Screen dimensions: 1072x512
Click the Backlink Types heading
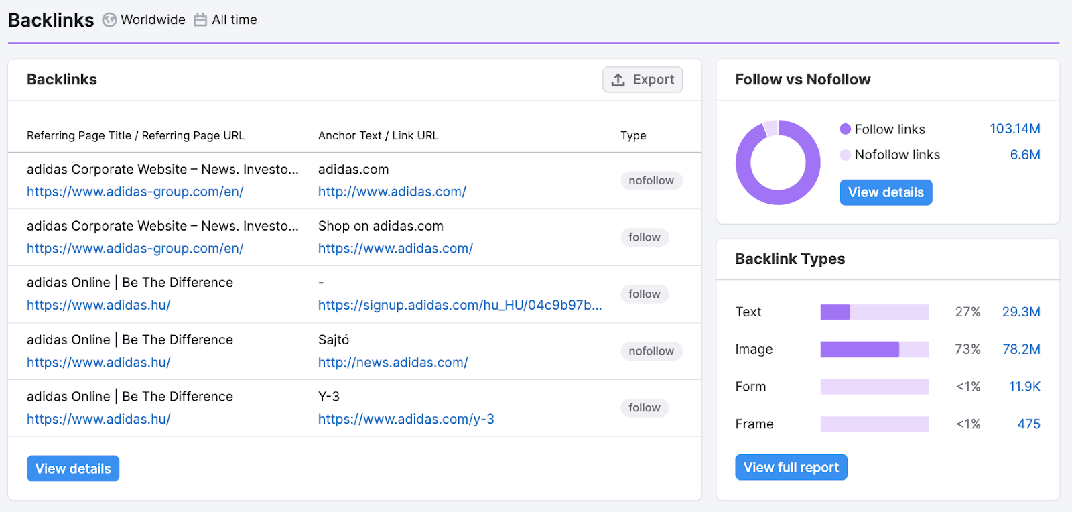790,259
